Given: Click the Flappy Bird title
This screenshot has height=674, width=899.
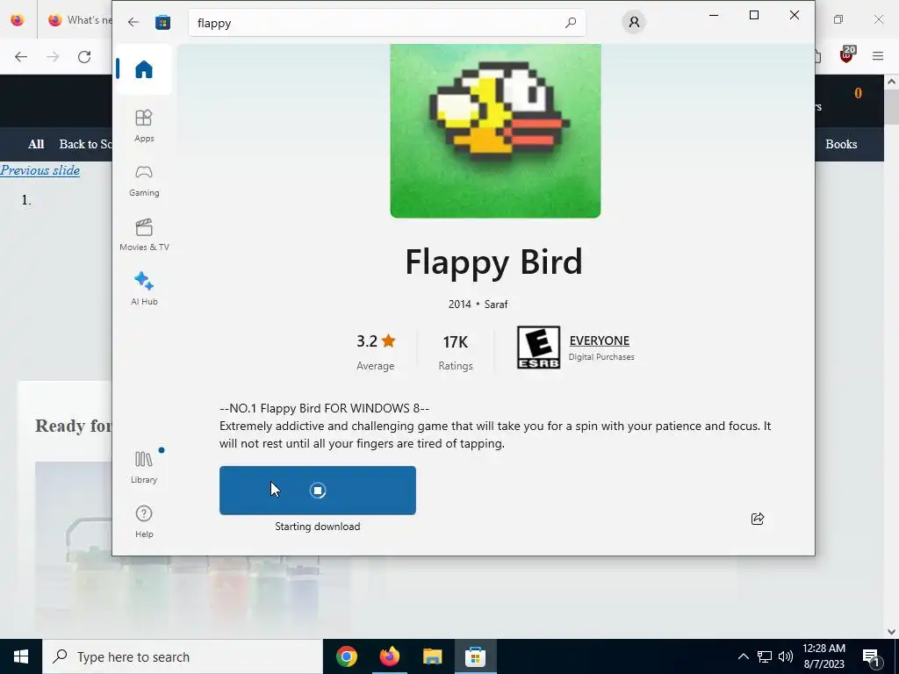Looking at the screenshot, I should tap(493, 262).
